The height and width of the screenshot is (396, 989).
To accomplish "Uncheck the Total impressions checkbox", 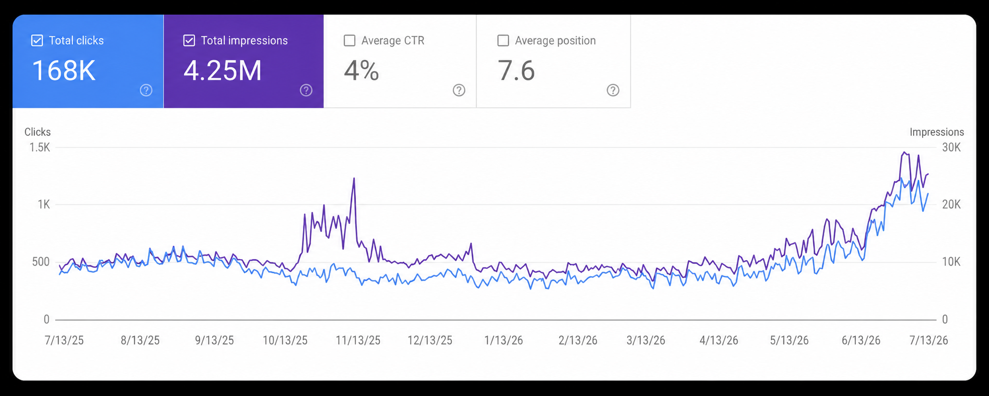I will [189, 40].
